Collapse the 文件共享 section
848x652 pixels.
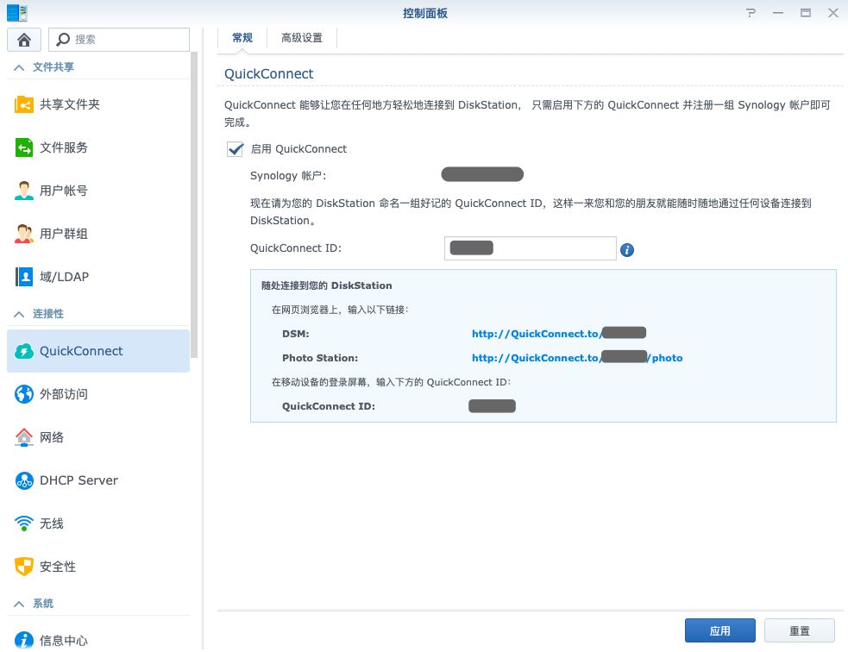[x=19, y=67]
